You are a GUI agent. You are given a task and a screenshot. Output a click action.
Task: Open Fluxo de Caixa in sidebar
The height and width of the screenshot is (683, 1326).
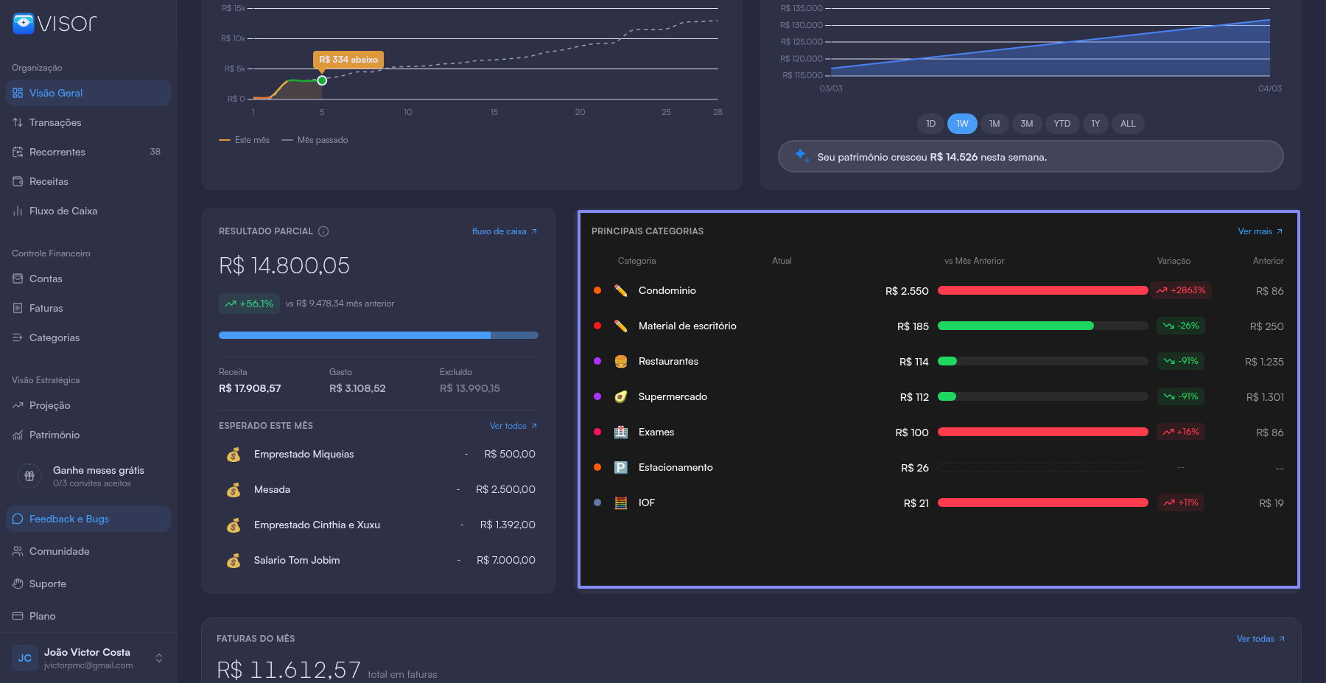coord(63,211)
